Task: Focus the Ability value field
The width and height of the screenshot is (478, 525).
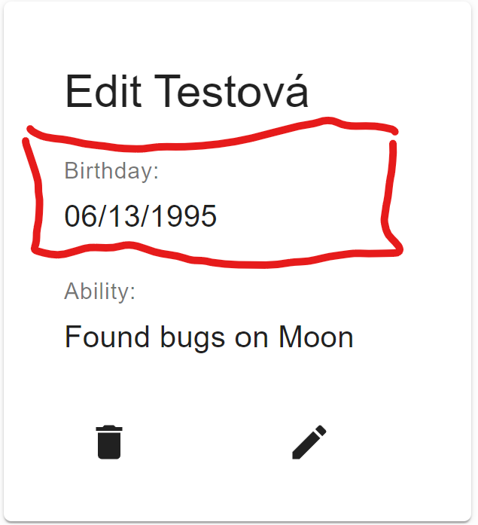Action: tap(209, 337)
